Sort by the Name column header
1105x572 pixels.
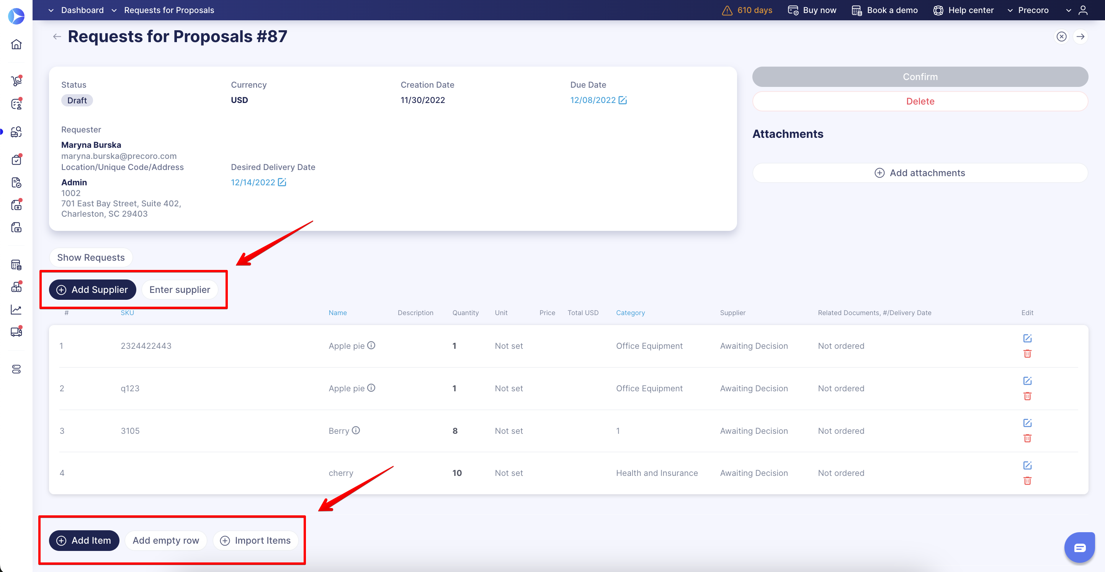pyautogui.click(x=338, y=312)
